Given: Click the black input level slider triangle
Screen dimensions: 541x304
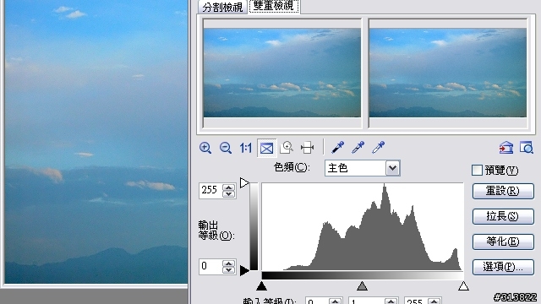Looking at the screenshot, I should pos(261,285).
